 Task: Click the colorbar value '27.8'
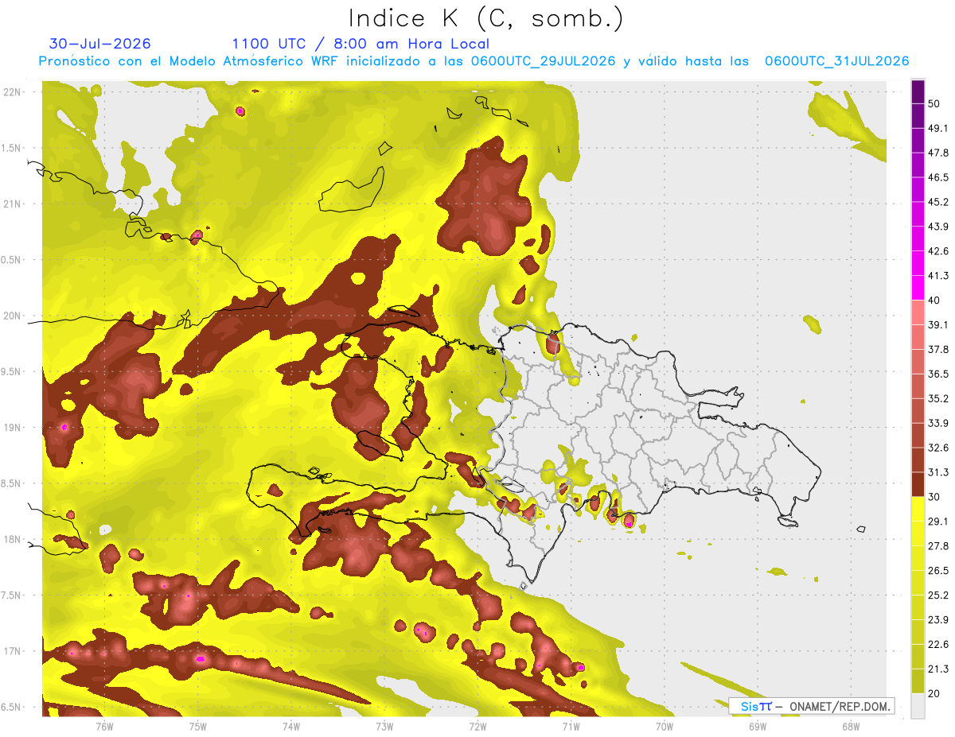pyautogui.click(x=937, y=546)
